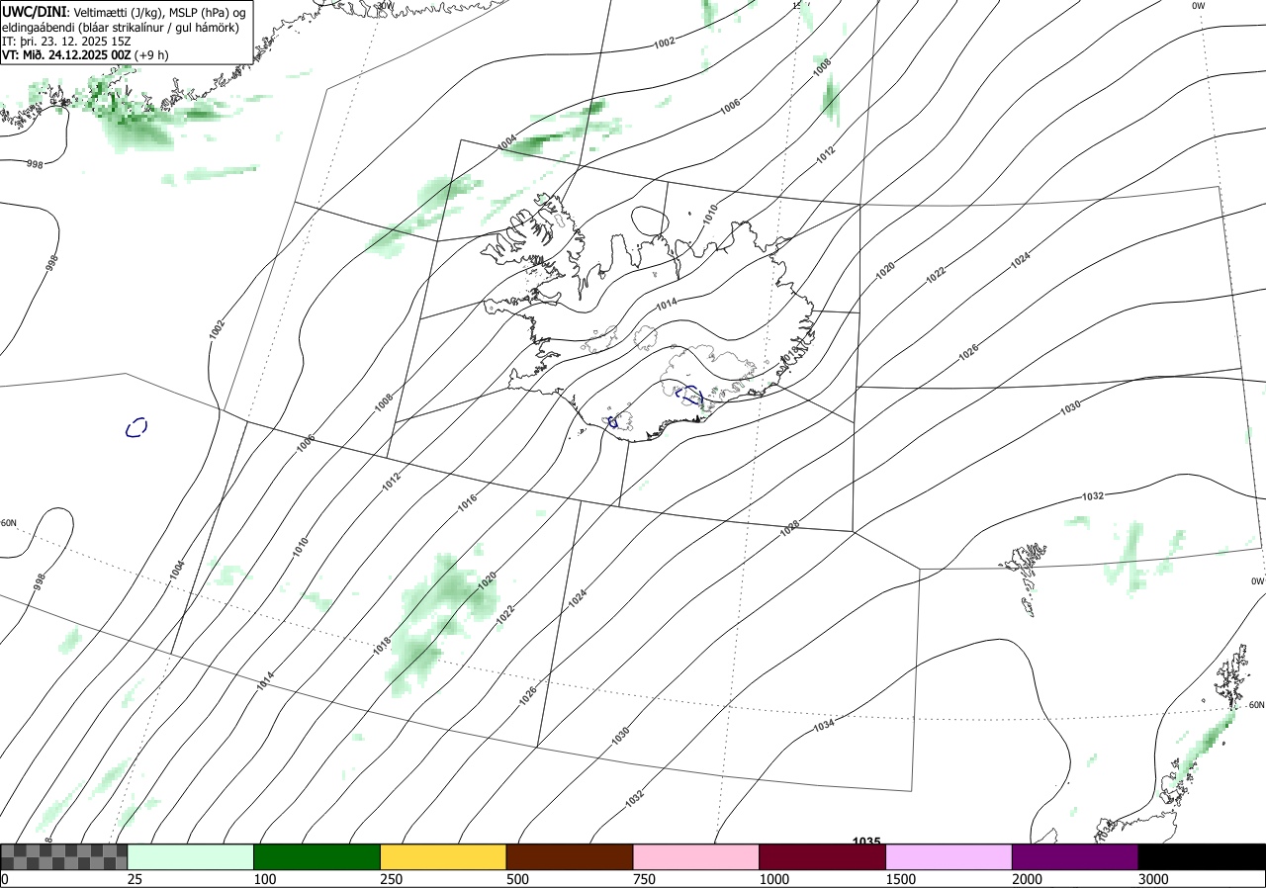
Task: Pick the dark green 100–250 legend swatch
Action: [317, 856]
